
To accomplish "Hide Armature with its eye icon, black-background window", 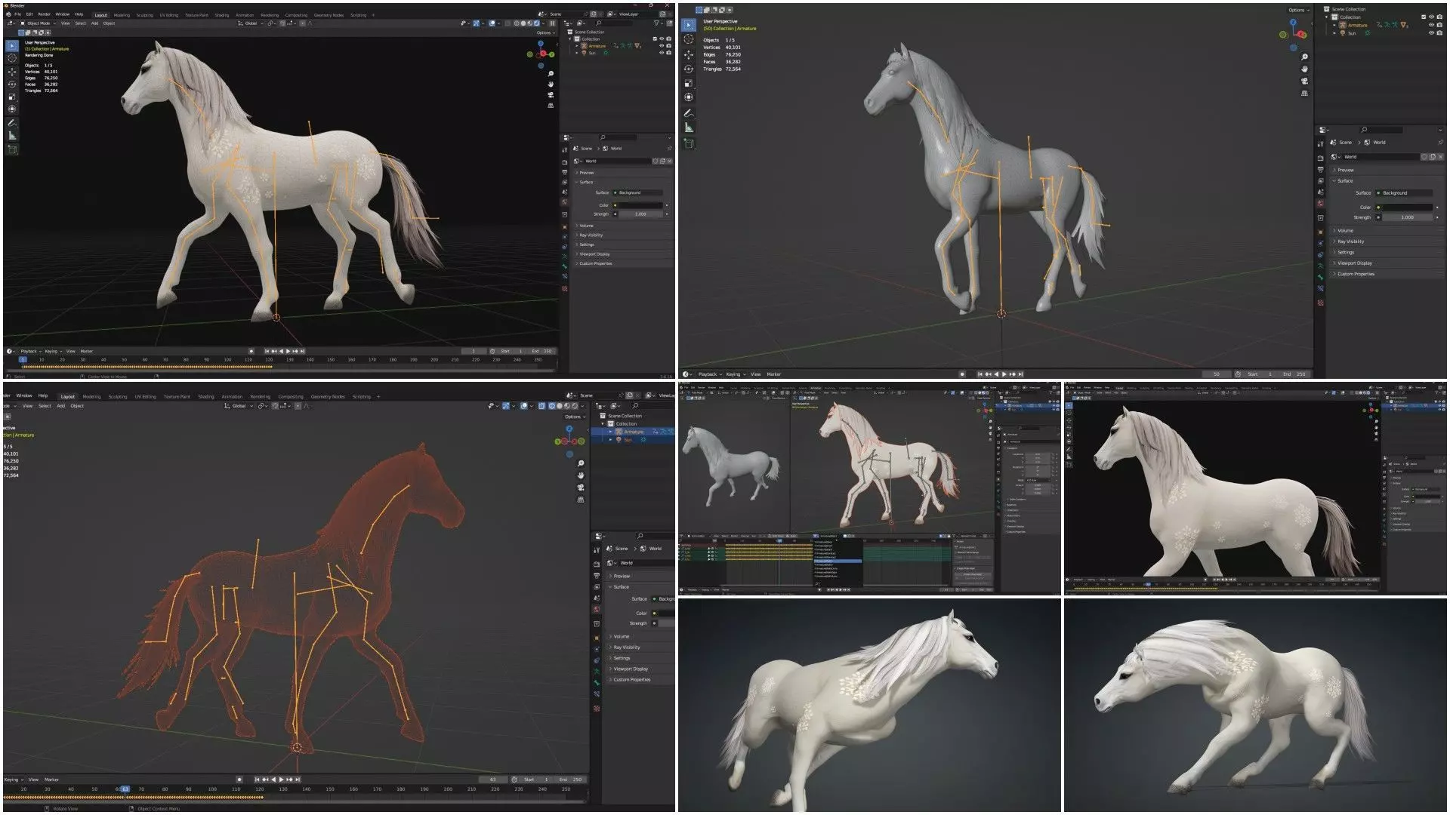I will coord(662,45).
